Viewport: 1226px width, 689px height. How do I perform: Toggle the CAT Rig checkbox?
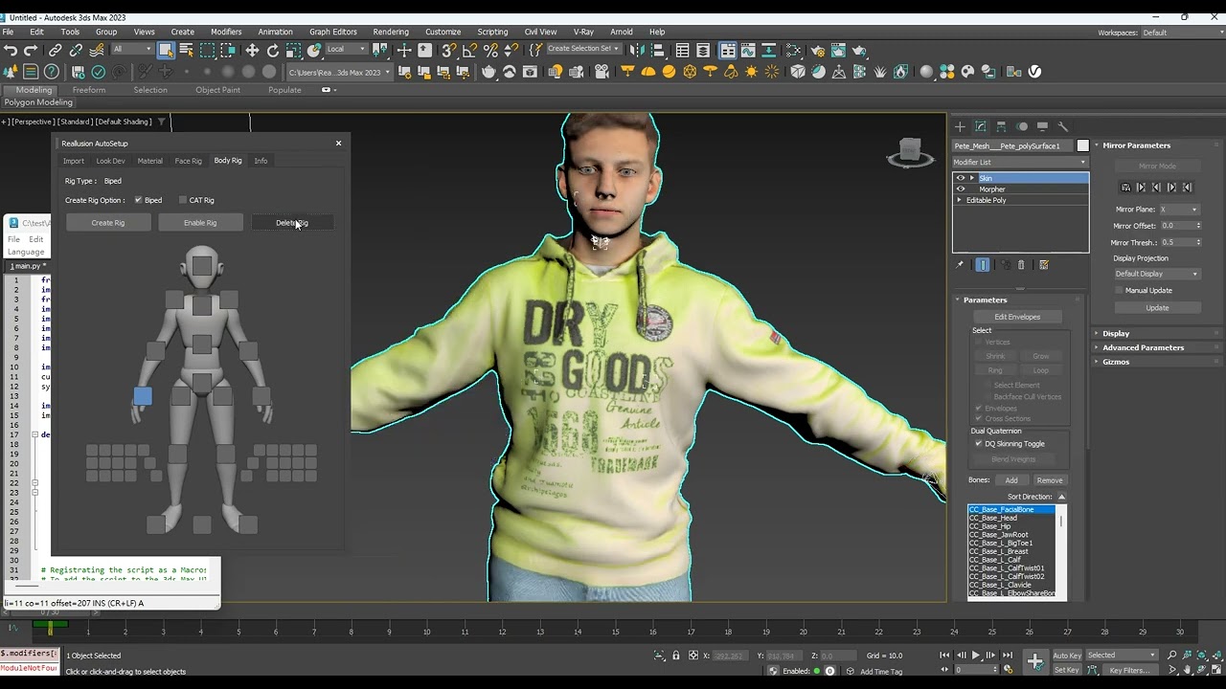tap(182, 200)
